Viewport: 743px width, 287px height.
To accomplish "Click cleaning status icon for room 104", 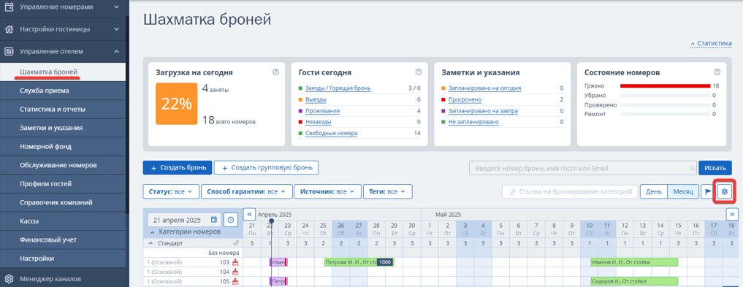I will click(x=235, y=272).
